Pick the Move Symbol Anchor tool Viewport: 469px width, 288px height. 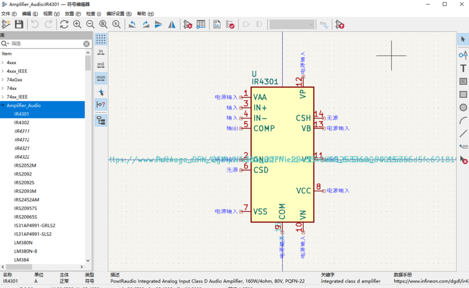point(463,147)
